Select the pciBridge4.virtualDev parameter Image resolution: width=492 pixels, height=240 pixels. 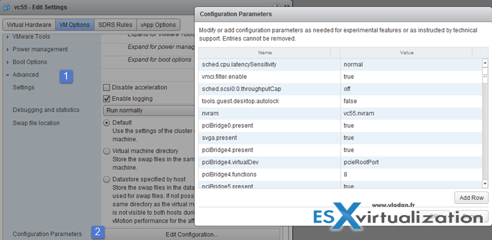click(230, 163)
